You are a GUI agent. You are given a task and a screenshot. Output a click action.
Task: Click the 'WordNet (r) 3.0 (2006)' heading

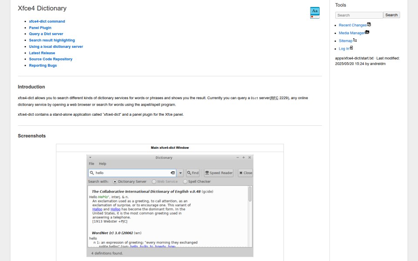112,233
